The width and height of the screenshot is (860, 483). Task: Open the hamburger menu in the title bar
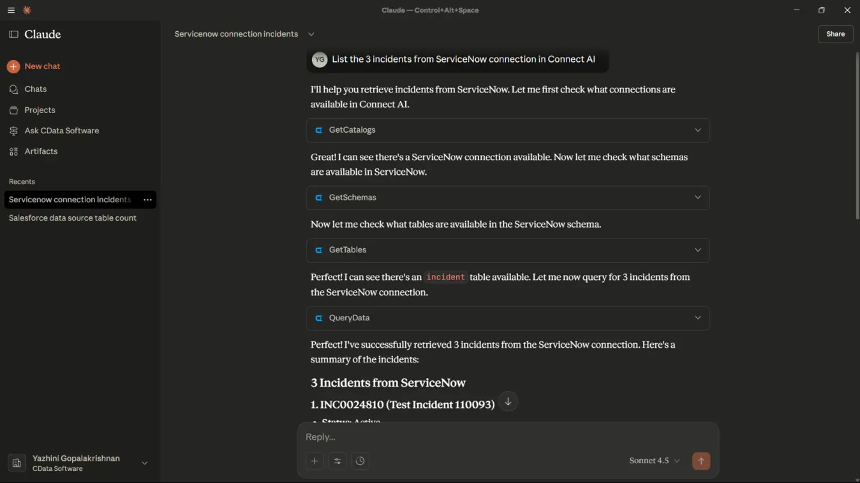coord(11,10)
